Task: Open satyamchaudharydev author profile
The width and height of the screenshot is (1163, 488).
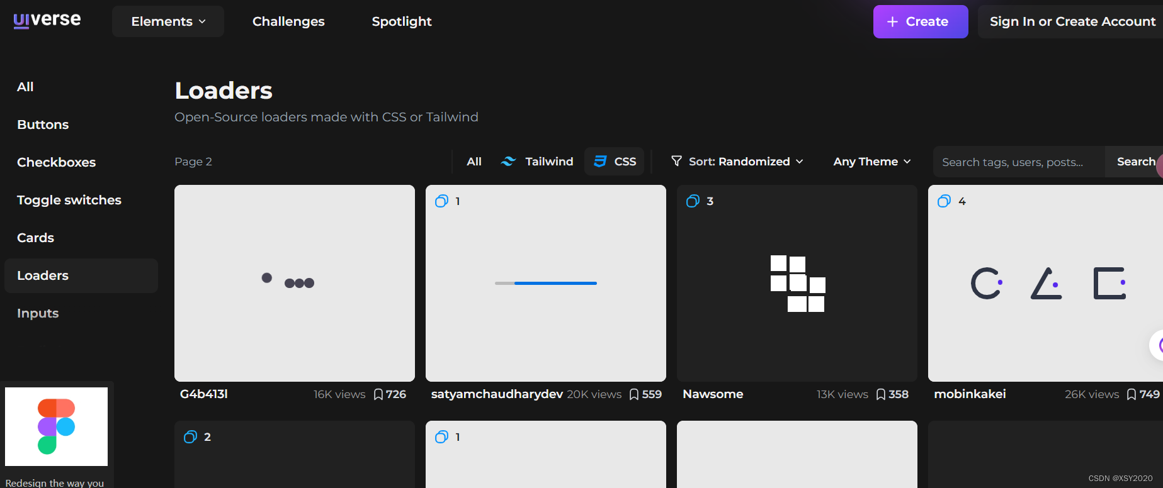Action: [497, 394]
